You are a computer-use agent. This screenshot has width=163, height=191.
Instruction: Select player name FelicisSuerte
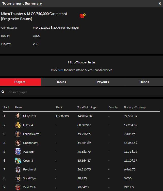pos(31,134)
